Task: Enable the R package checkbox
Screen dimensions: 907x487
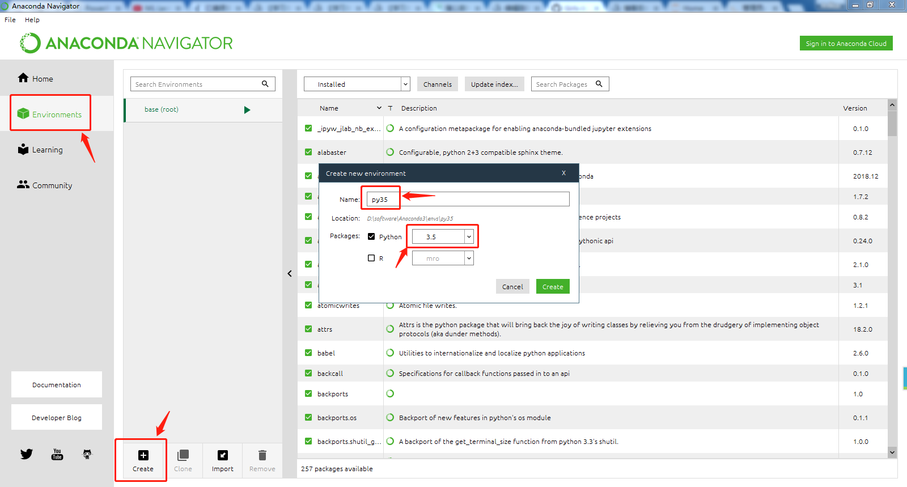Action: click(371, 258)
